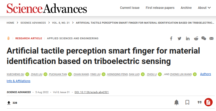Open the Archive menu item

[186, 8]
